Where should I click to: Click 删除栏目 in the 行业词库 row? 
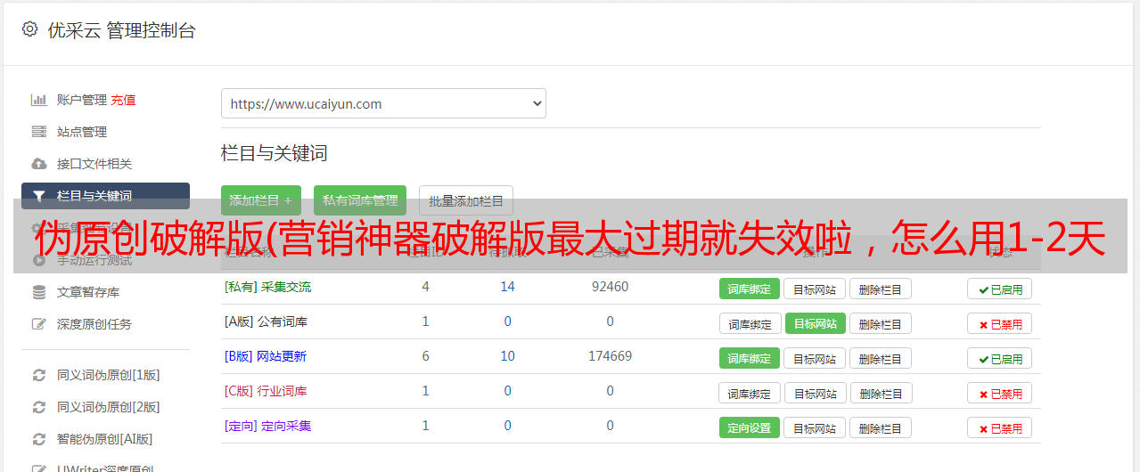pos(880,393)
